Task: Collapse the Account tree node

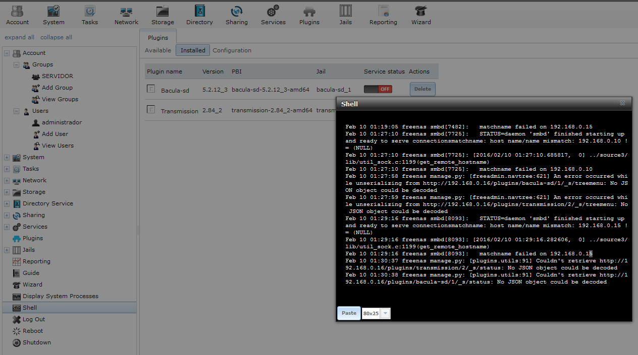Action: click(x=7, y=53)
